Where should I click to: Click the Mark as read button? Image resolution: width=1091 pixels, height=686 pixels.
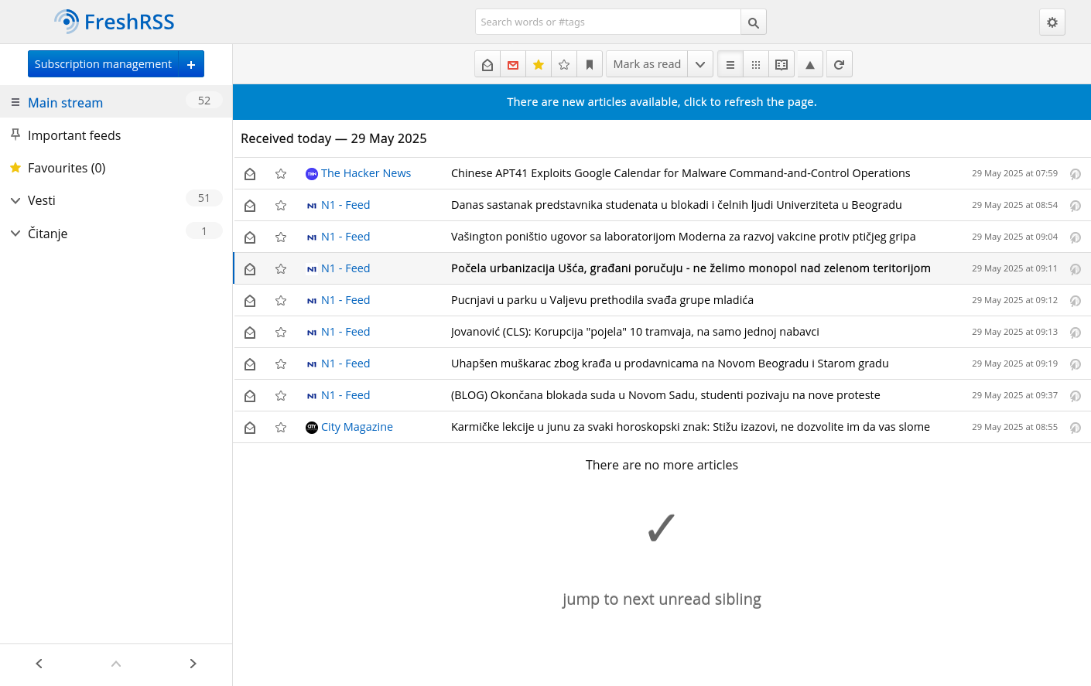647,64
